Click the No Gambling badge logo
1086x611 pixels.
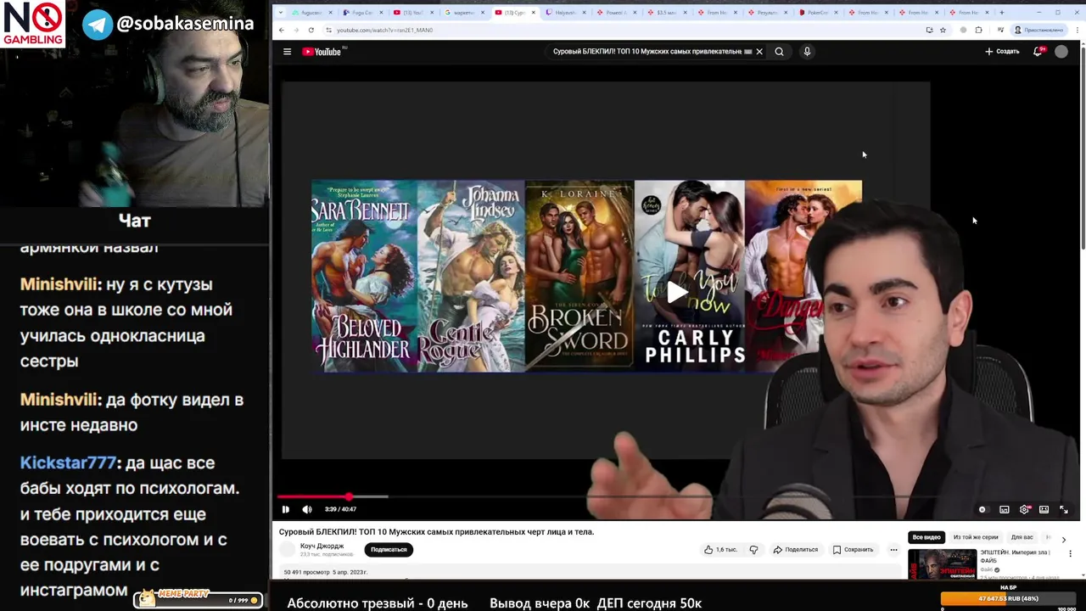34,24
